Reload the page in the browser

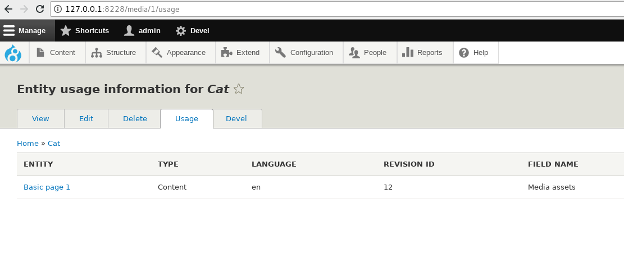[39, 9]
